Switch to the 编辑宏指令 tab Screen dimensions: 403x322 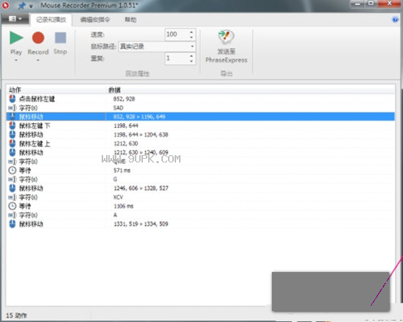pos(95,20)
